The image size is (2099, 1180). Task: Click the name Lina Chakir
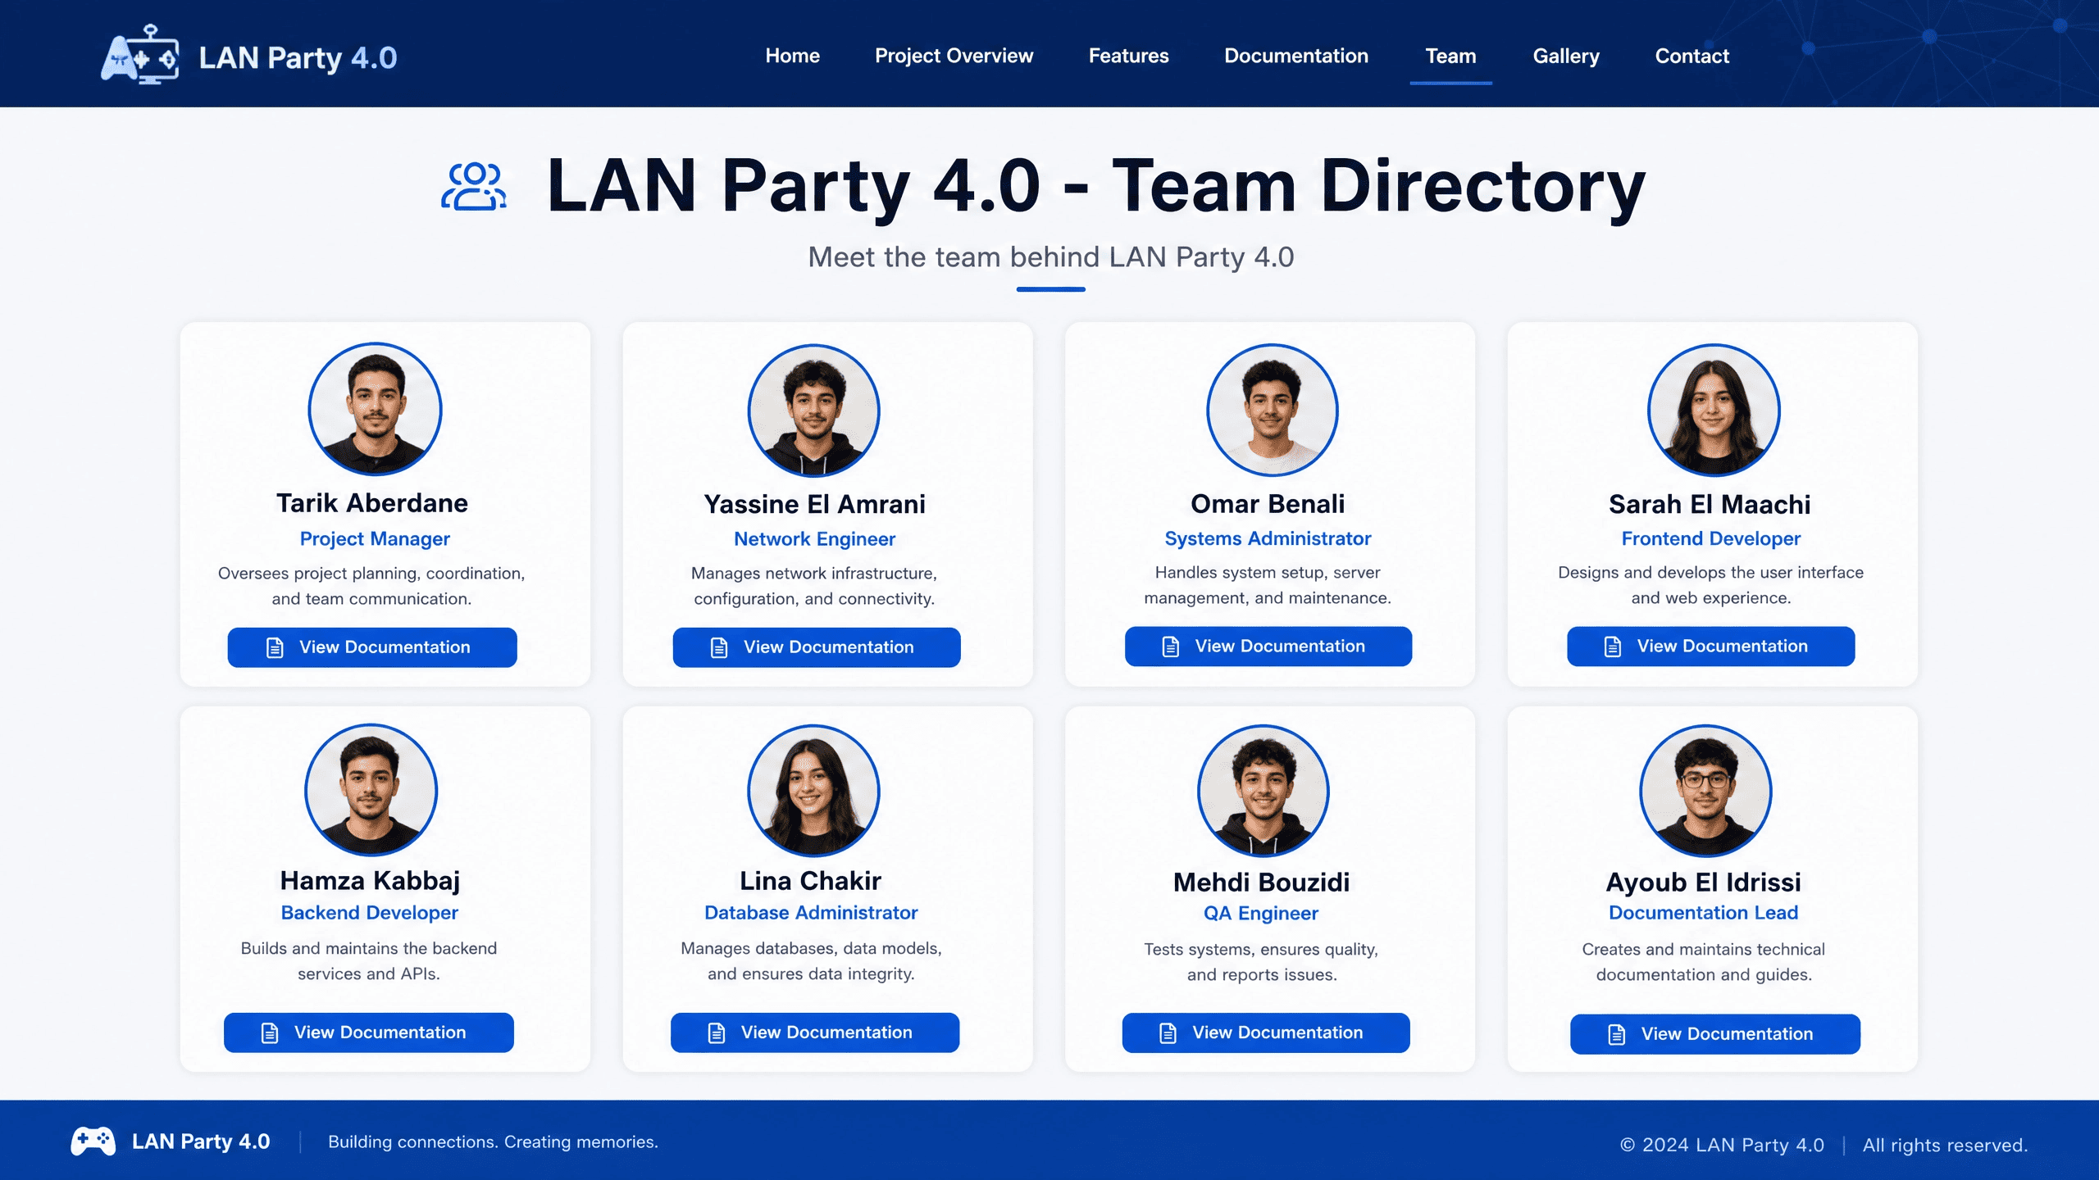(x=811, y=881)
